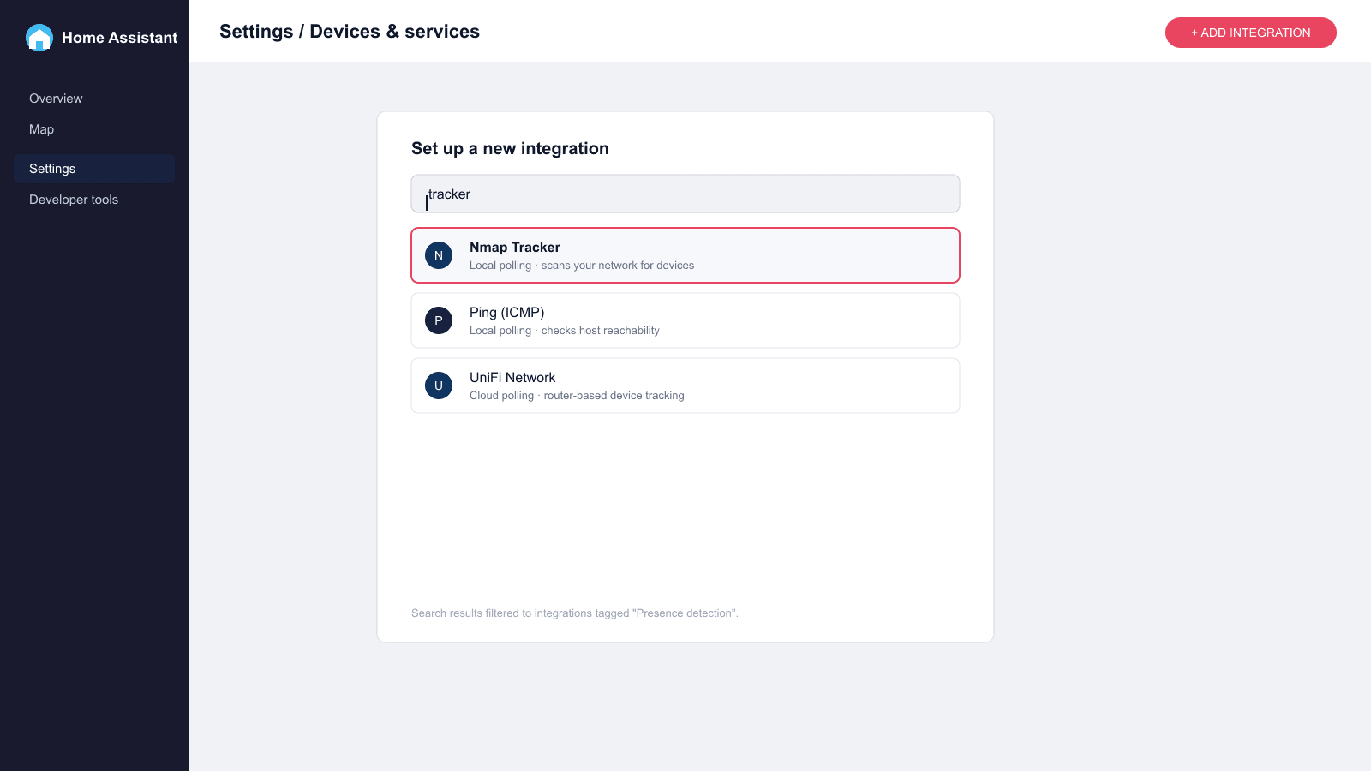Choose the Nmap Tracker integration
The image size is (1371, 771).
tap(685, 255)
